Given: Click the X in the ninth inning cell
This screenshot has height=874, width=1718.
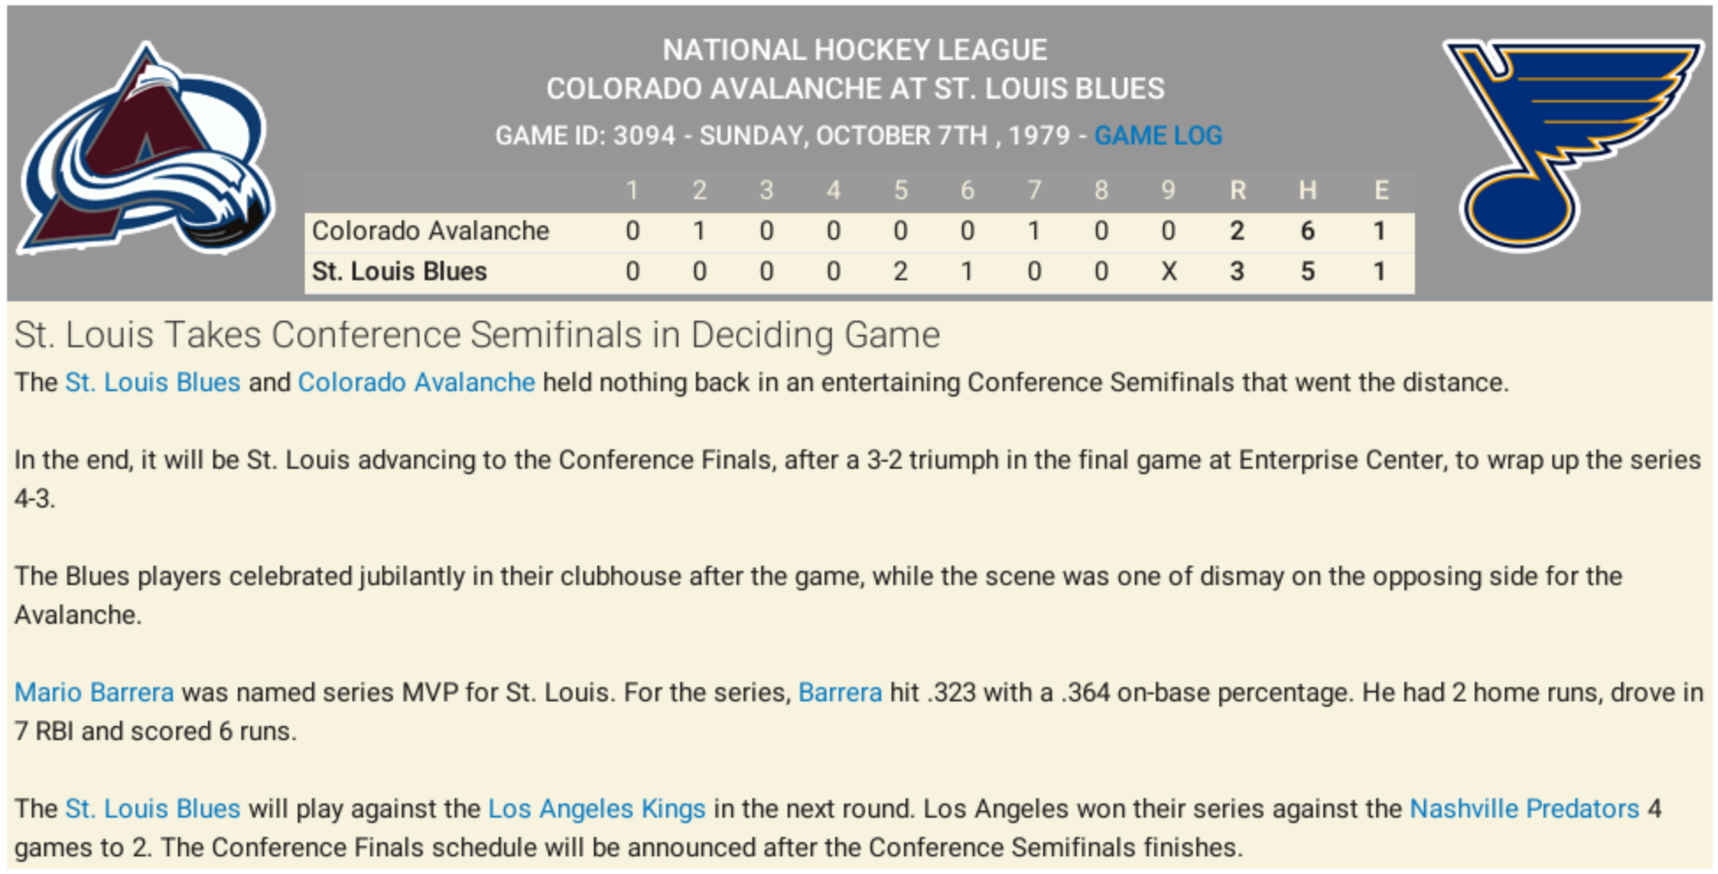Looking at the screenshot, I should pos(1168,271).
